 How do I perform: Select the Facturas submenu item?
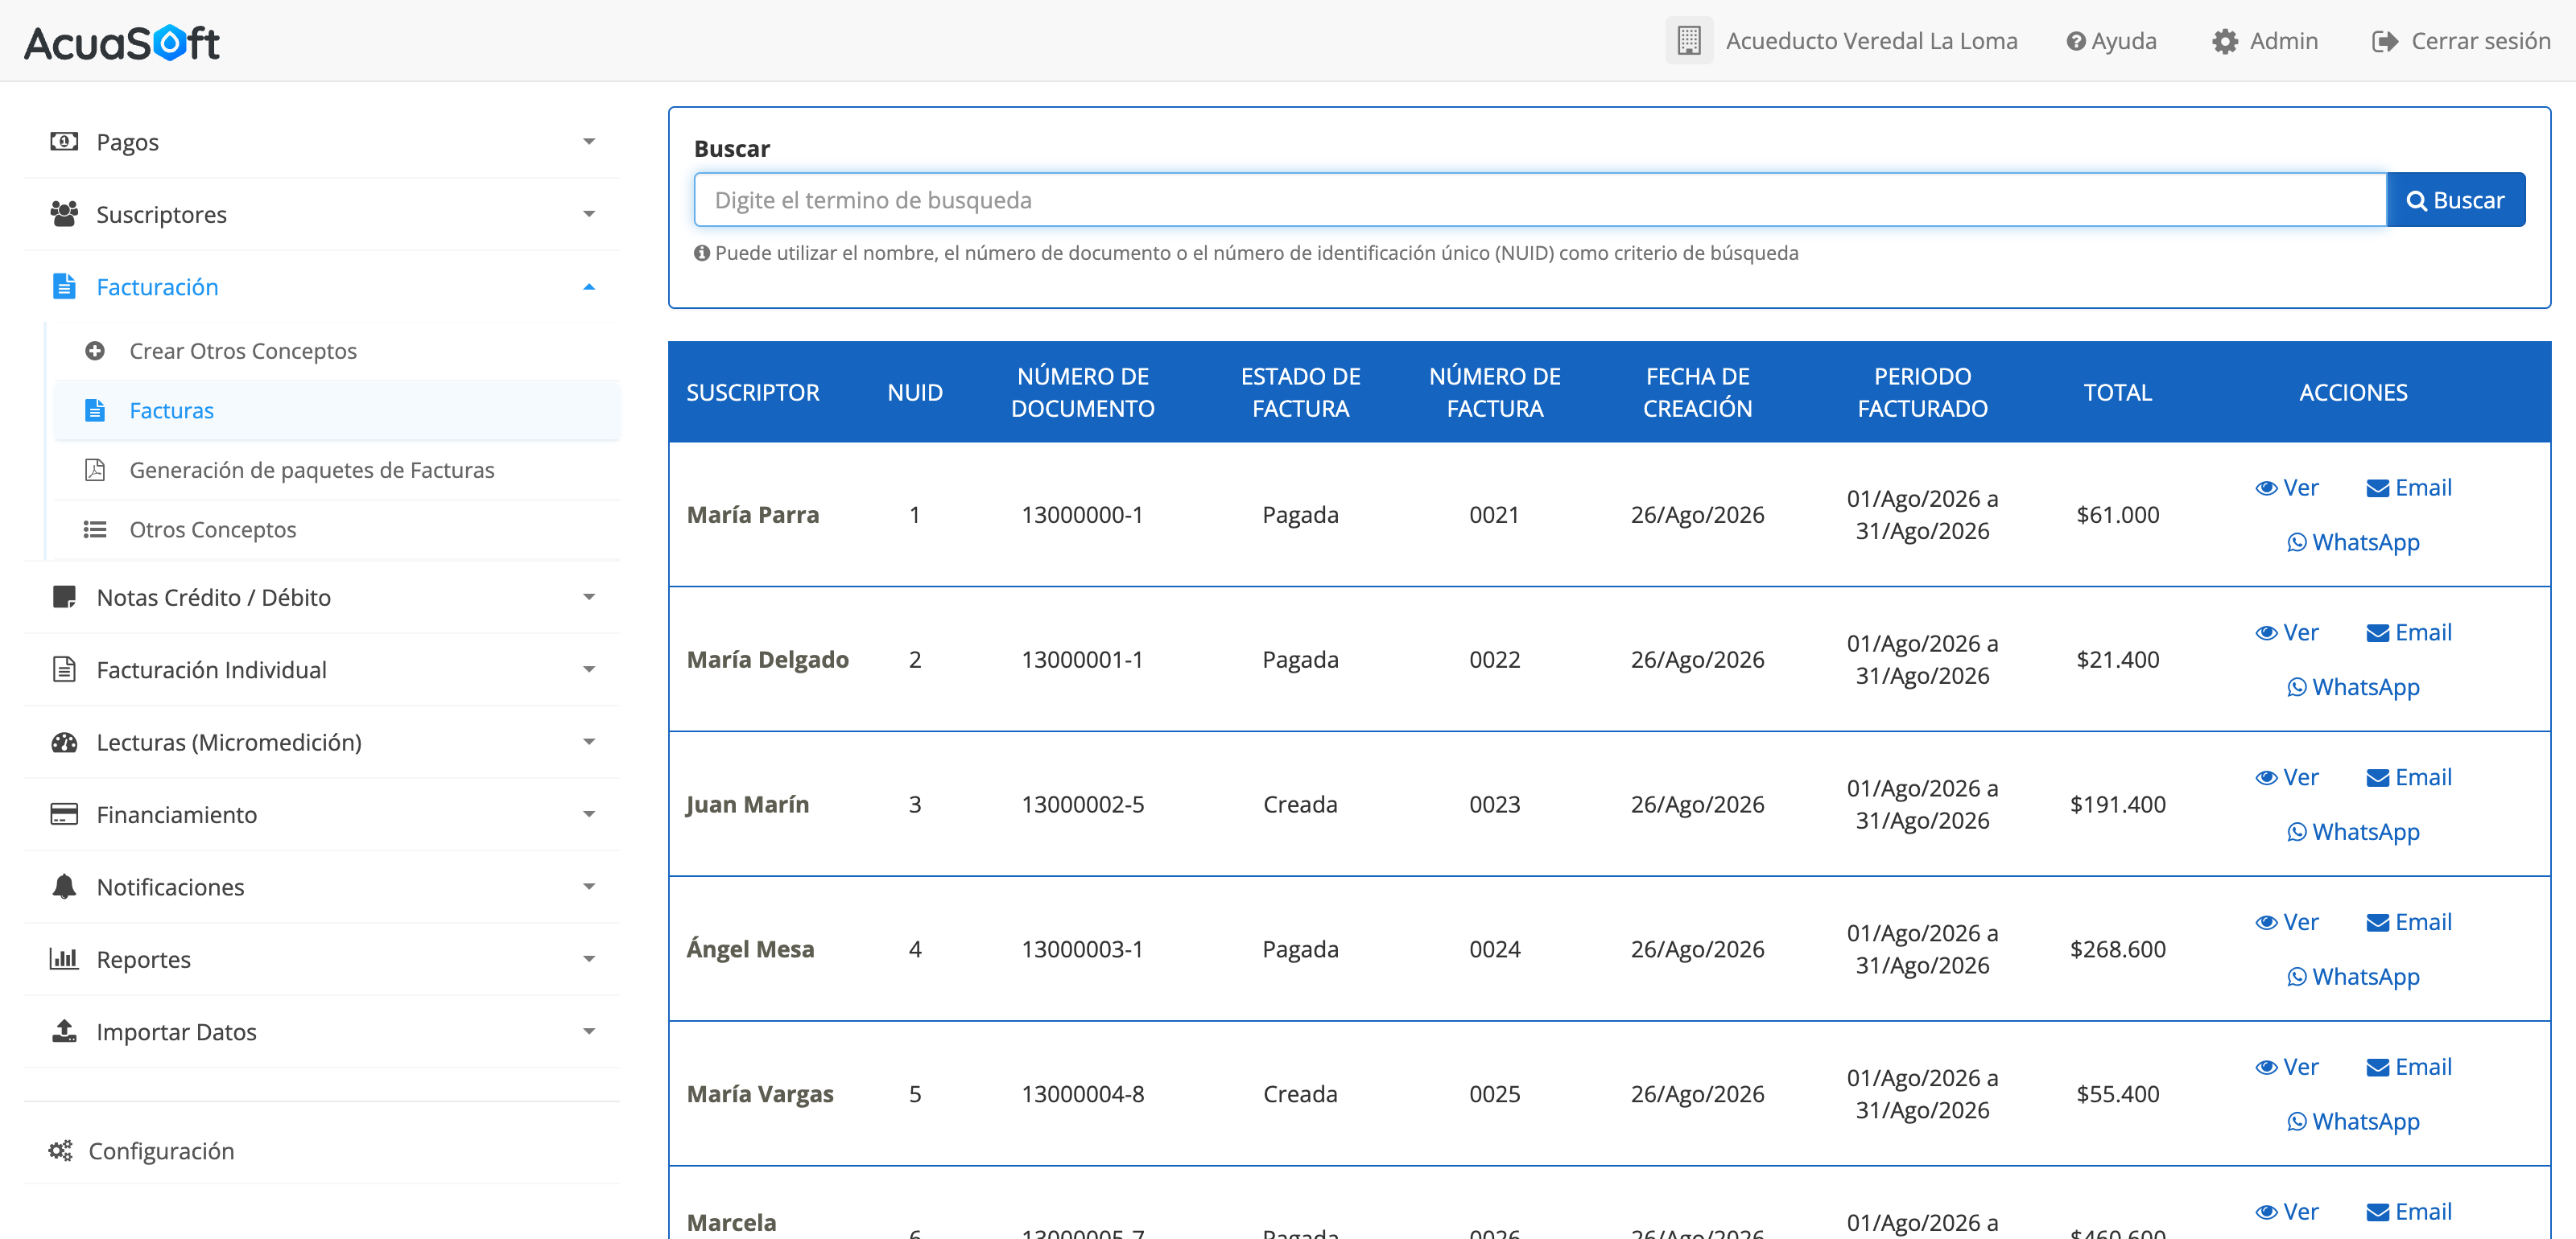(337, 410)
